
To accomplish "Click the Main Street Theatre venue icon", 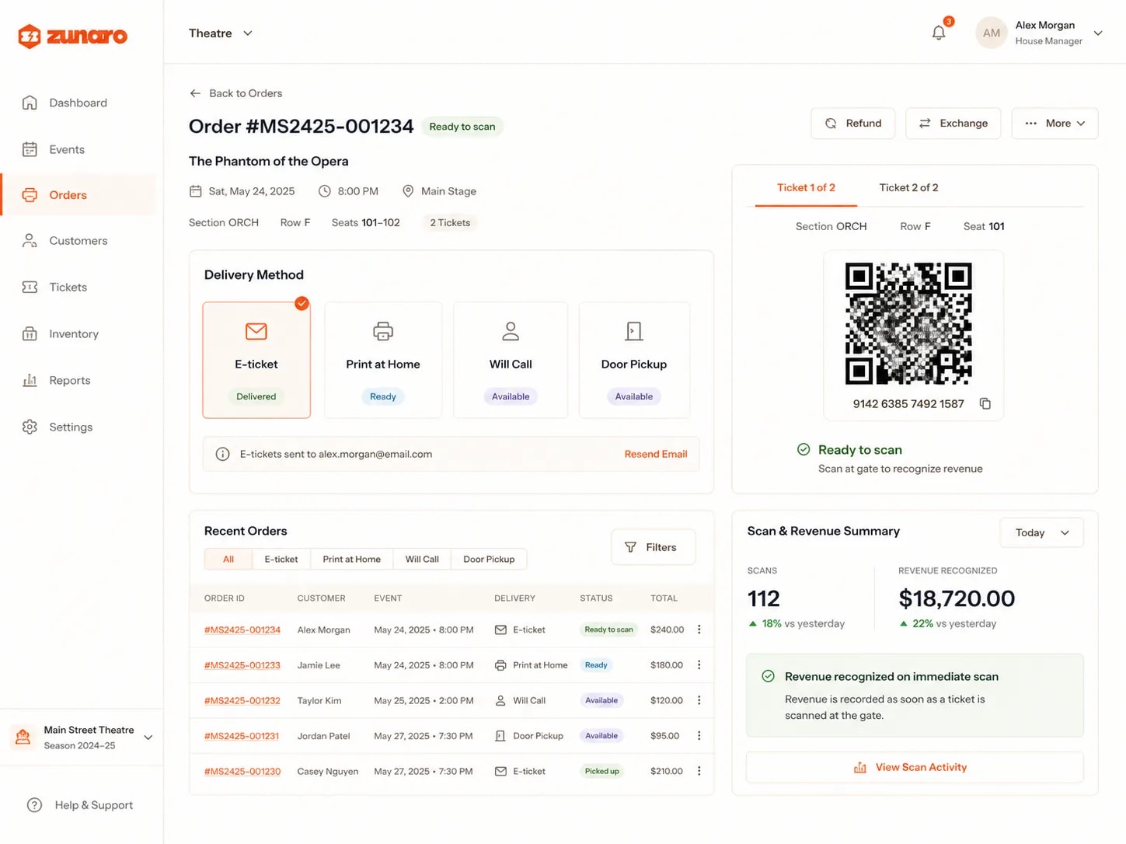I will [23, 737].
